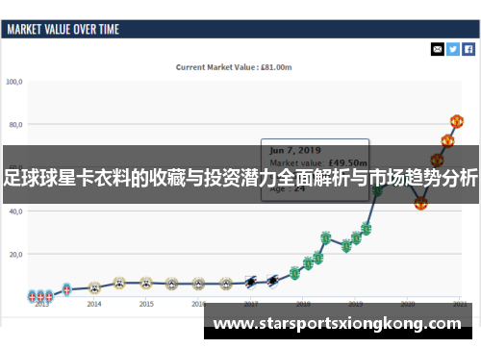Share the chart on Facebook
Screen dimensions: 481x348
468,49
